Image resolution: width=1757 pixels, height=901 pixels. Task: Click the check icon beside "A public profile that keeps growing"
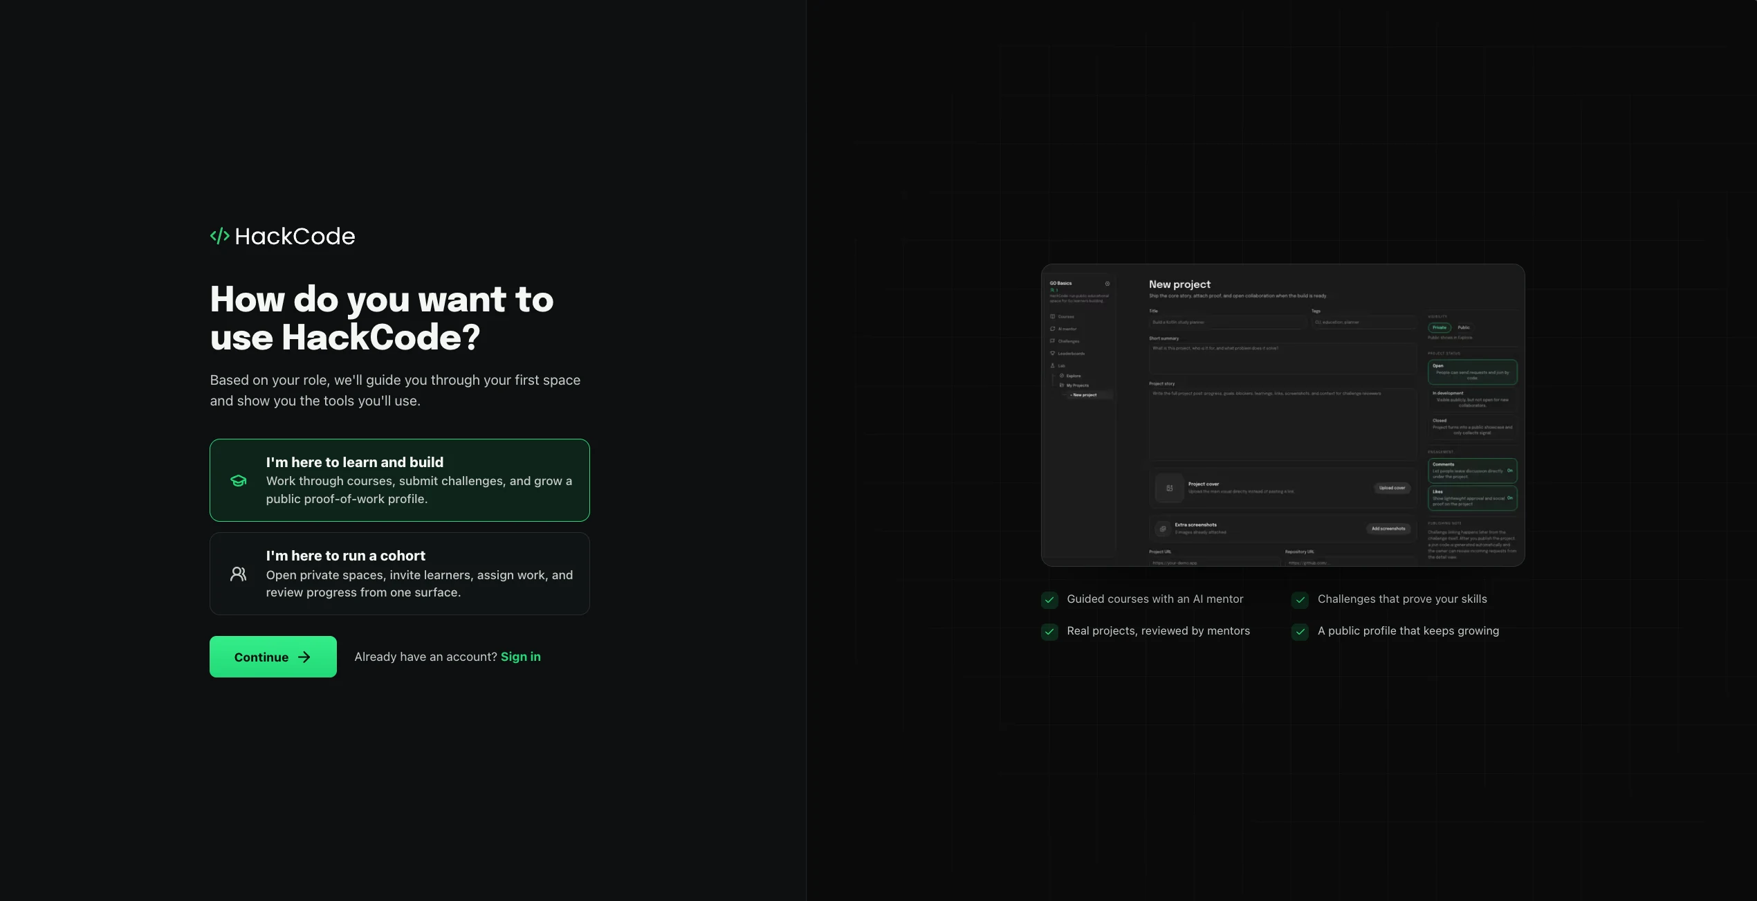(x=1300, y=632)
